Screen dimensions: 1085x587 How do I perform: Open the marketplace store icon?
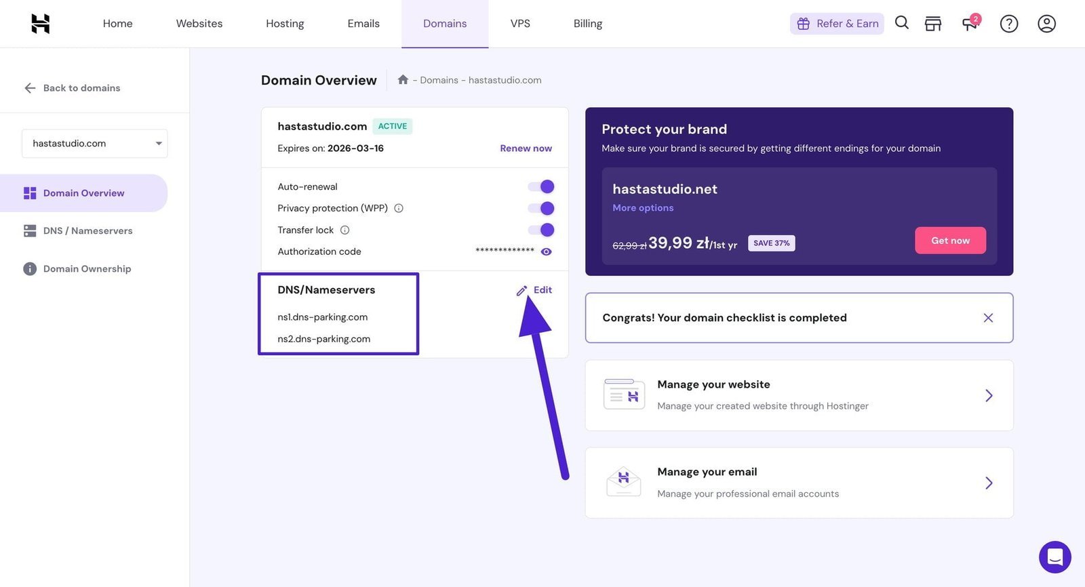(x=933, y=24)
